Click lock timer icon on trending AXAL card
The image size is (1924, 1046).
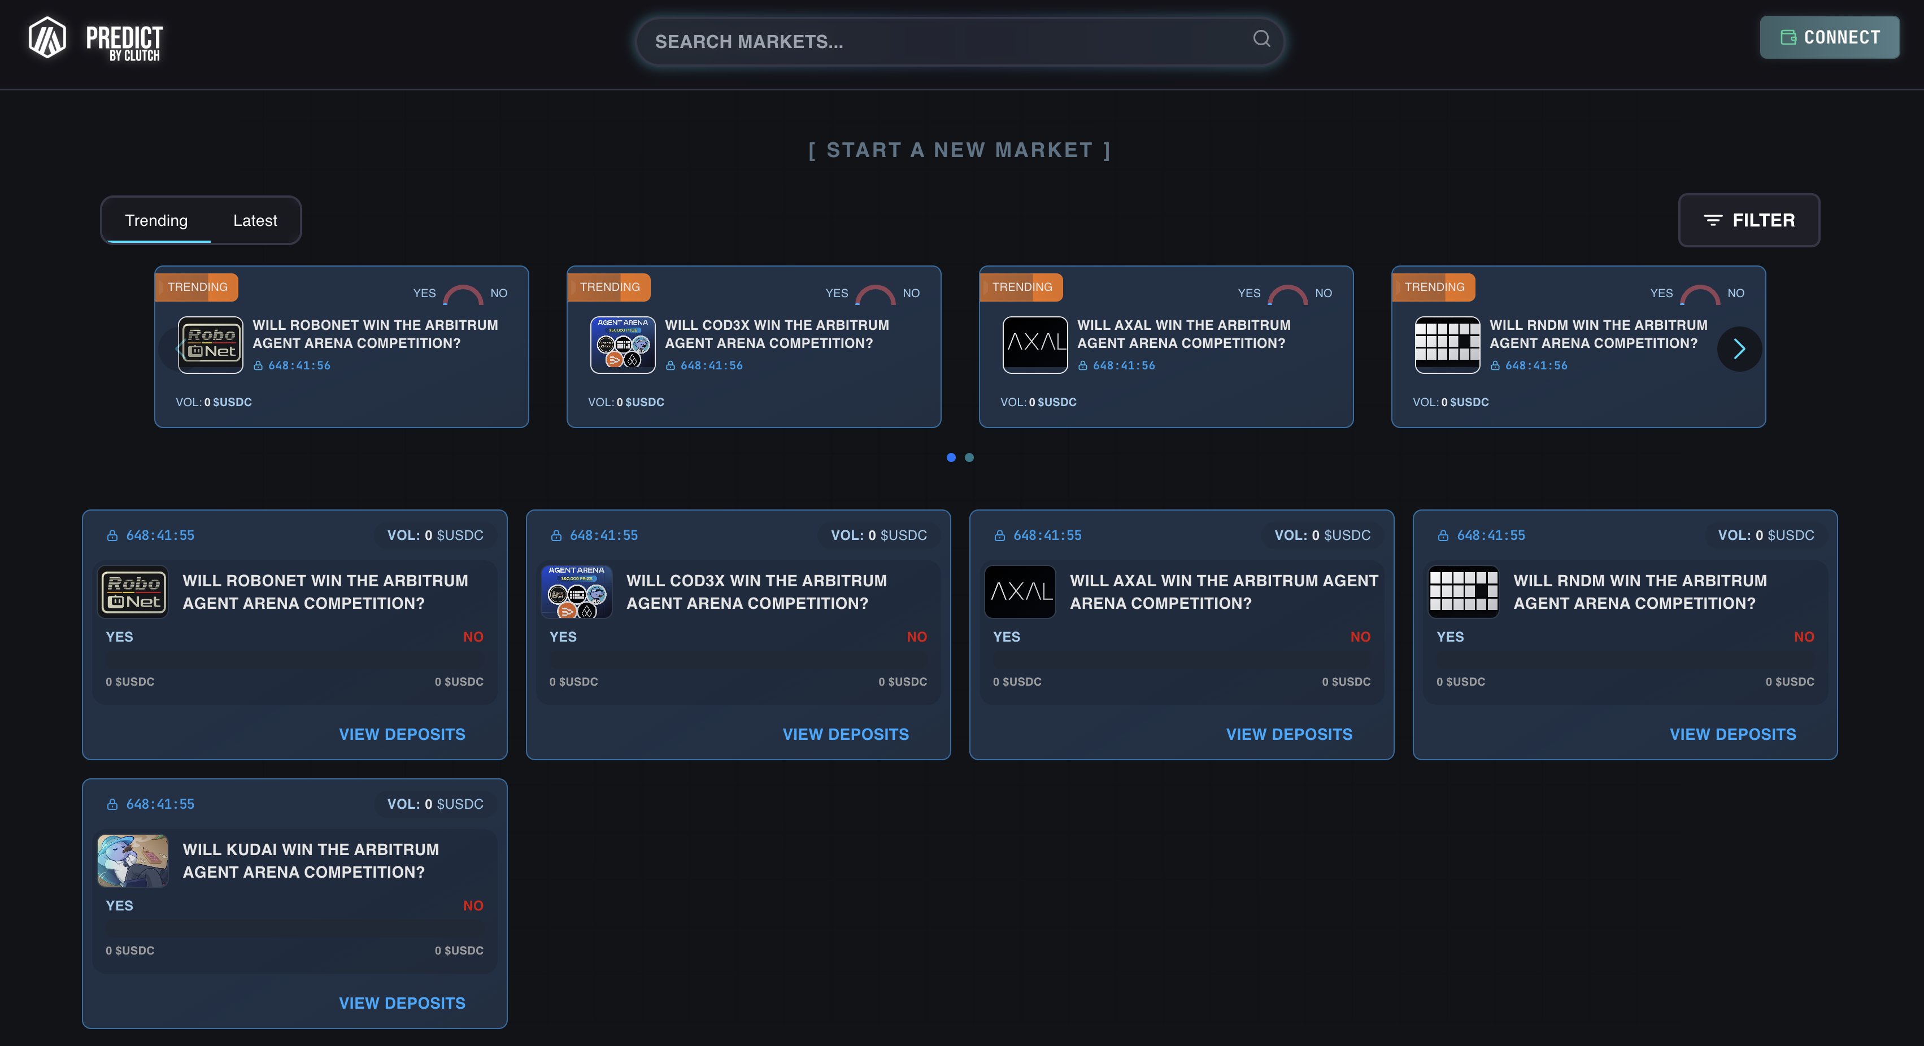pos(1082,365)
